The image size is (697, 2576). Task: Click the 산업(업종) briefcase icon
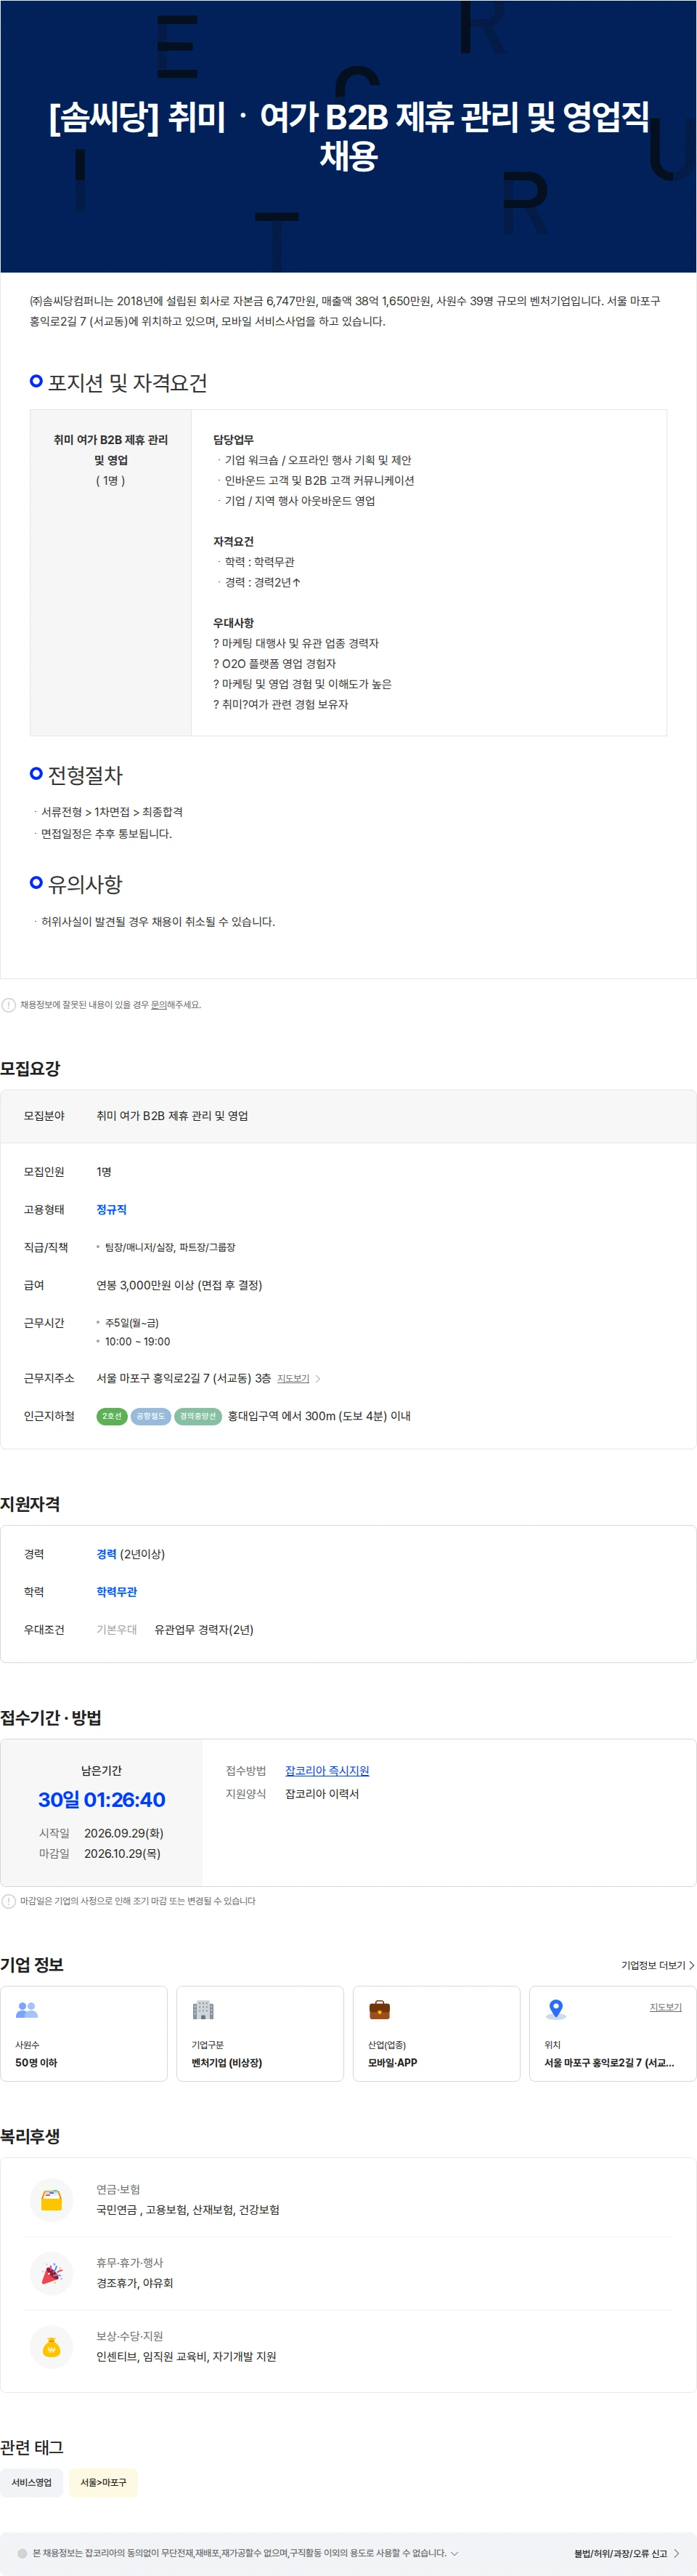(380, 2009)
